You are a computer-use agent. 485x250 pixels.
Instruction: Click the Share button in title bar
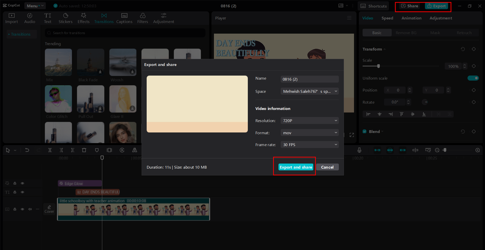(x=410, y=6)
